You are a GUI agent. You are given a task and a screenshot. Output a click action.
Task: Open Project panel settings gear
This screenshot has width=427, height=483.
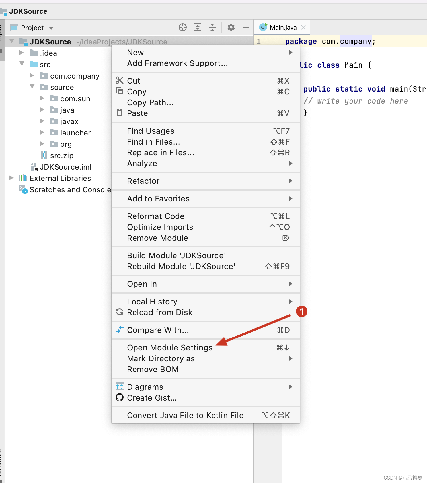(231, 27)
